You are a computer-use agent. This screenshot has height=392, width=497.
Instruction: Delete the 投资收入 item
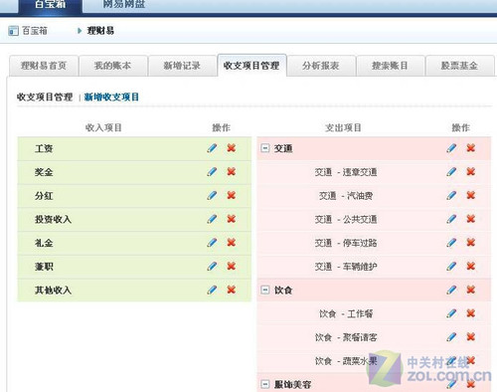click(232, 219)
